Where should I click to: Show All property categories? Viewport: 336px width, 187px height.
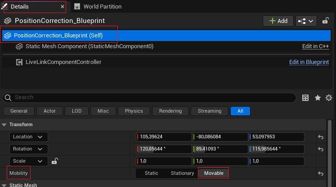(240, 111)
